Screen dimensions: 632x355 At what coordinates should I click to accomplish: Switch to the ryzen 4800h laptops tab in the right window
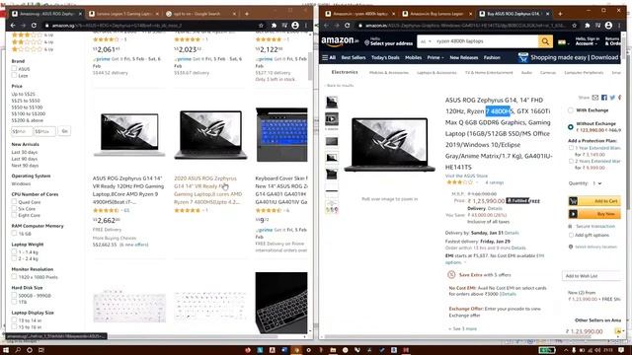tap(359, 14)
